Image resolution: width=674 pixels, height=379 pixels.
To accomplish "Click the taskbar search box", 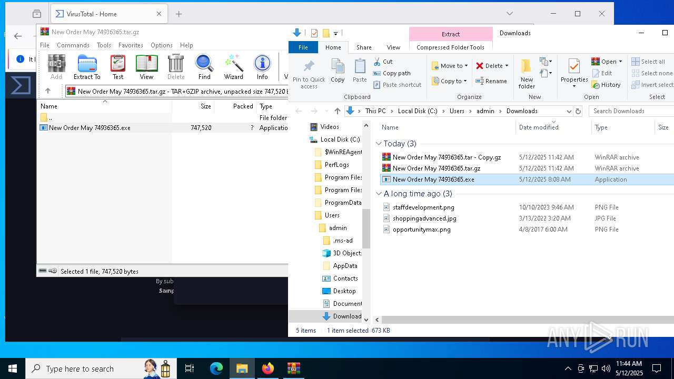I will click(x=100, y=368).
